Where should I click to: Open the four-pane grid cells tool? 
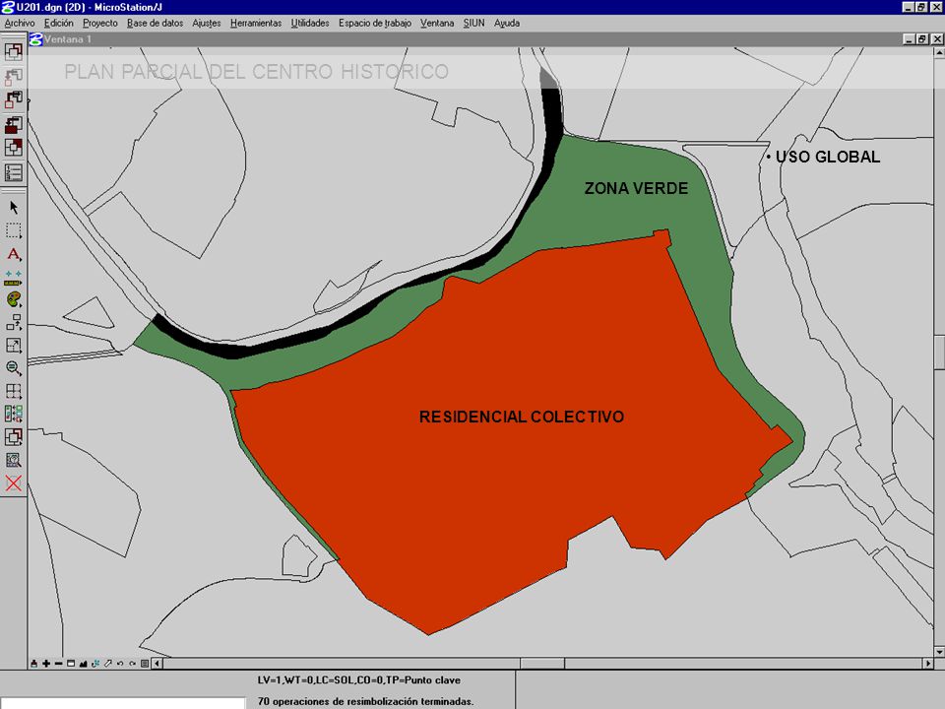click(13, 391)
